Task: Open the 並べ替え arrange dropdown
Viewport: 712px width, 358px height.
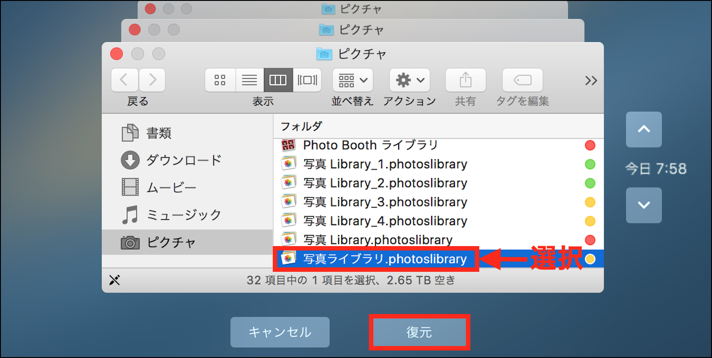Action: coord(352,80)
